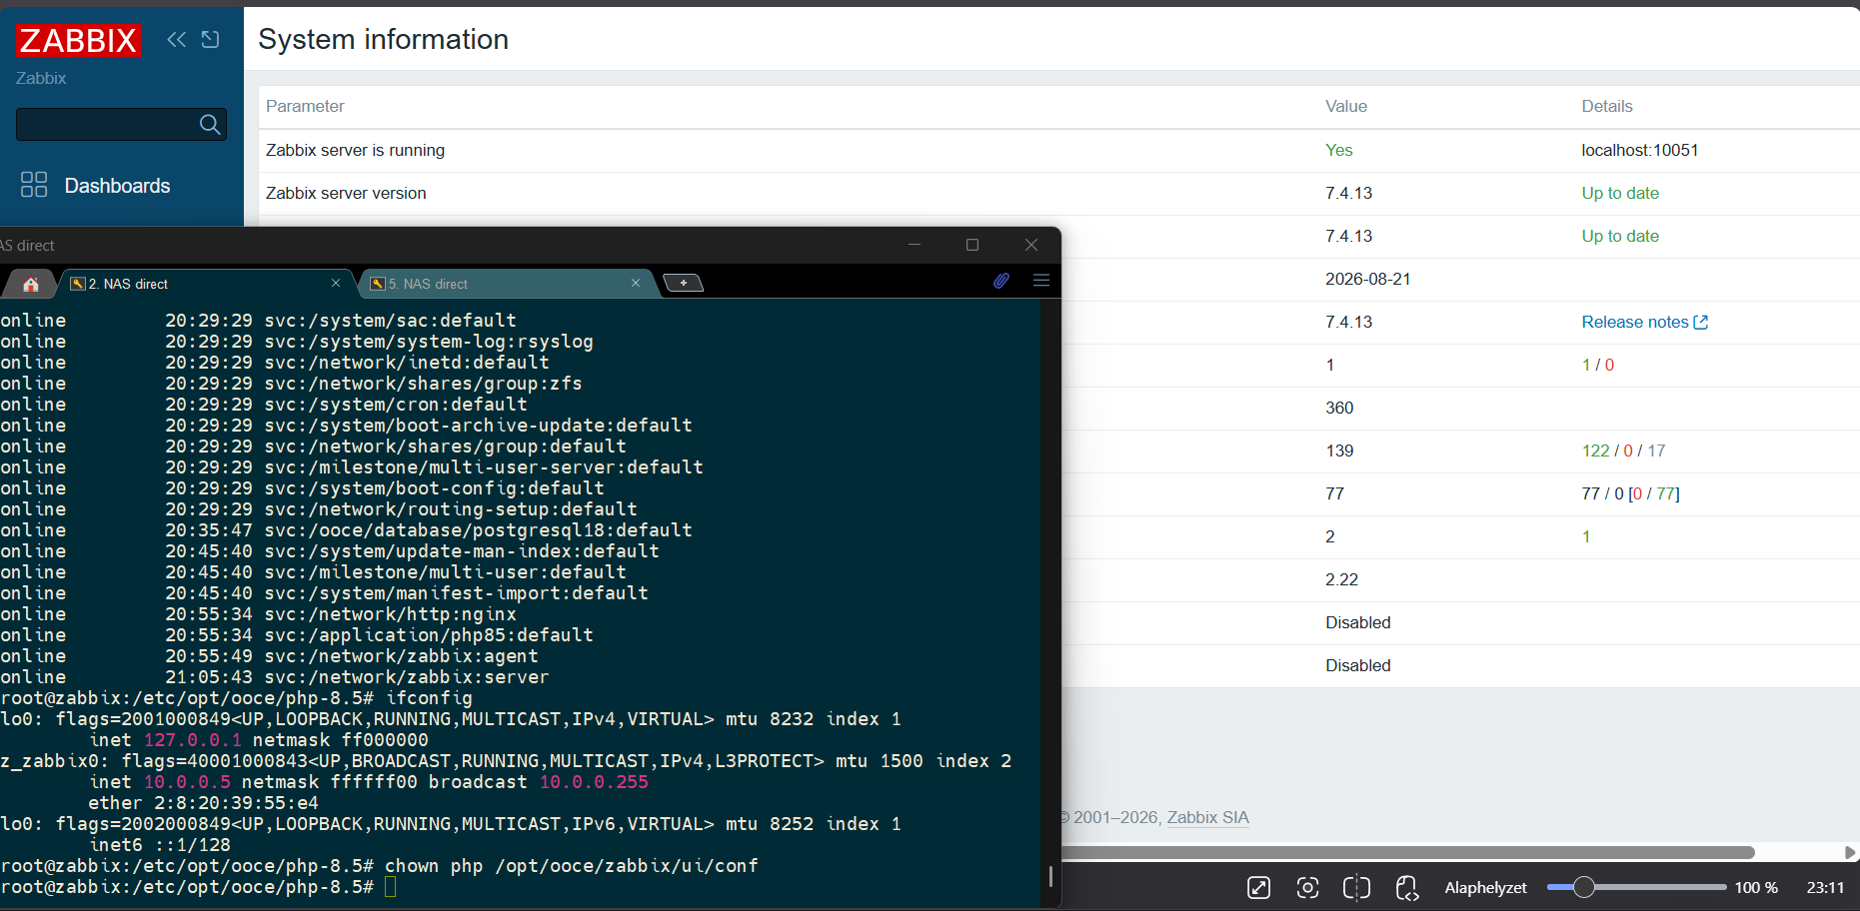Screen dimensions: 1860x911
Task: Click the horizontal scrollbar of the Zabbix page
Action: tap(1408, 852)
